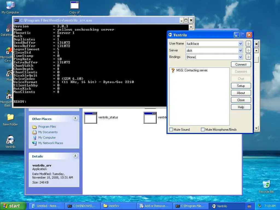Collapse the Other Places panel
Viewport: 280px width, 210px height.
tap(75, 118)
